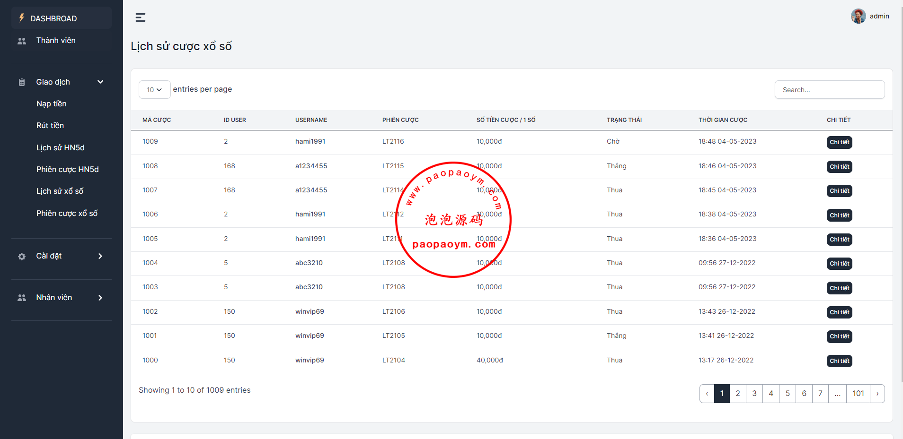Click the Thành viên people icon
The width and height of the screenshot is (903, 439).
point(22,41)
